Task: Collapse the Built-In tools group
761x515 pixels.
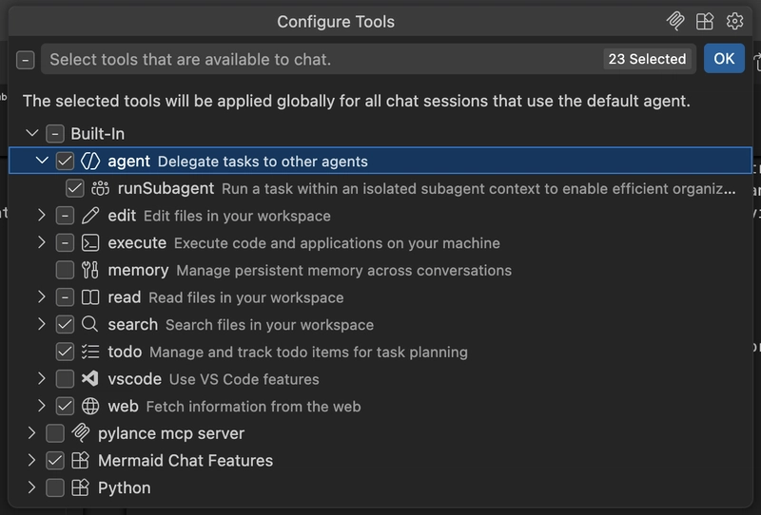Action: (x=32, y=134)
